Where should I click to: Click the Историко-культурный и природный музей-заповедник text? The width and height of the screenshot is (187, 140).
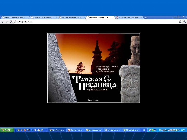coord(107,69)
